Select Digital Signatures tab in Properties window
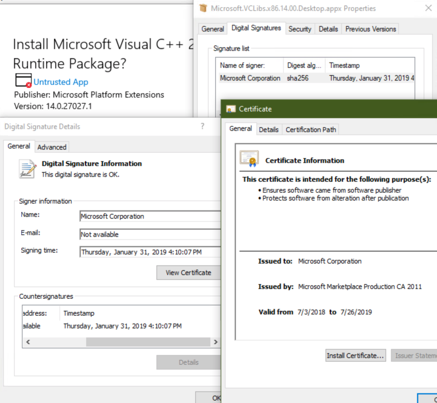The image size is (437, 403). tap(256, 28)
